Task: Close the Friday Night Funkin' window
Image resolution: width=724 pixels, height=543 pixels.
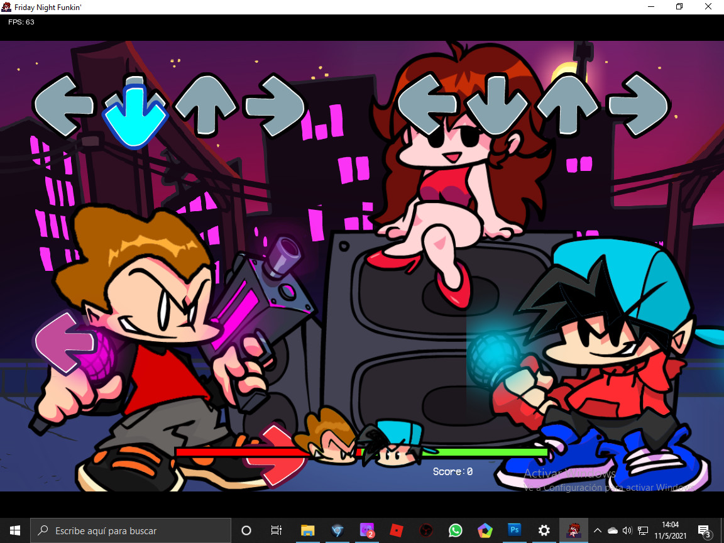Action: (708, 7)
